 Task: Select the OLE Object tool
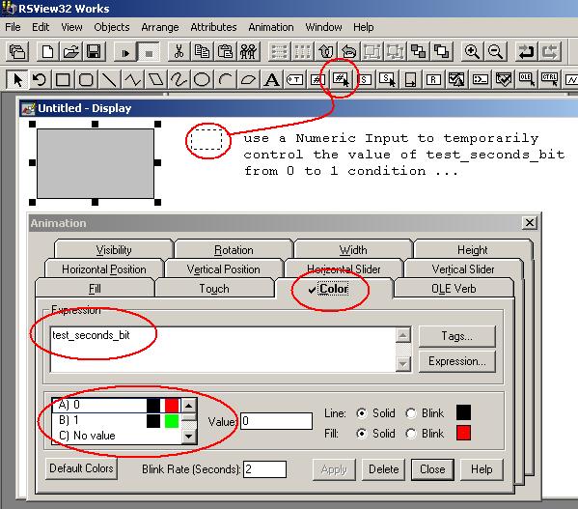(526, 79)
